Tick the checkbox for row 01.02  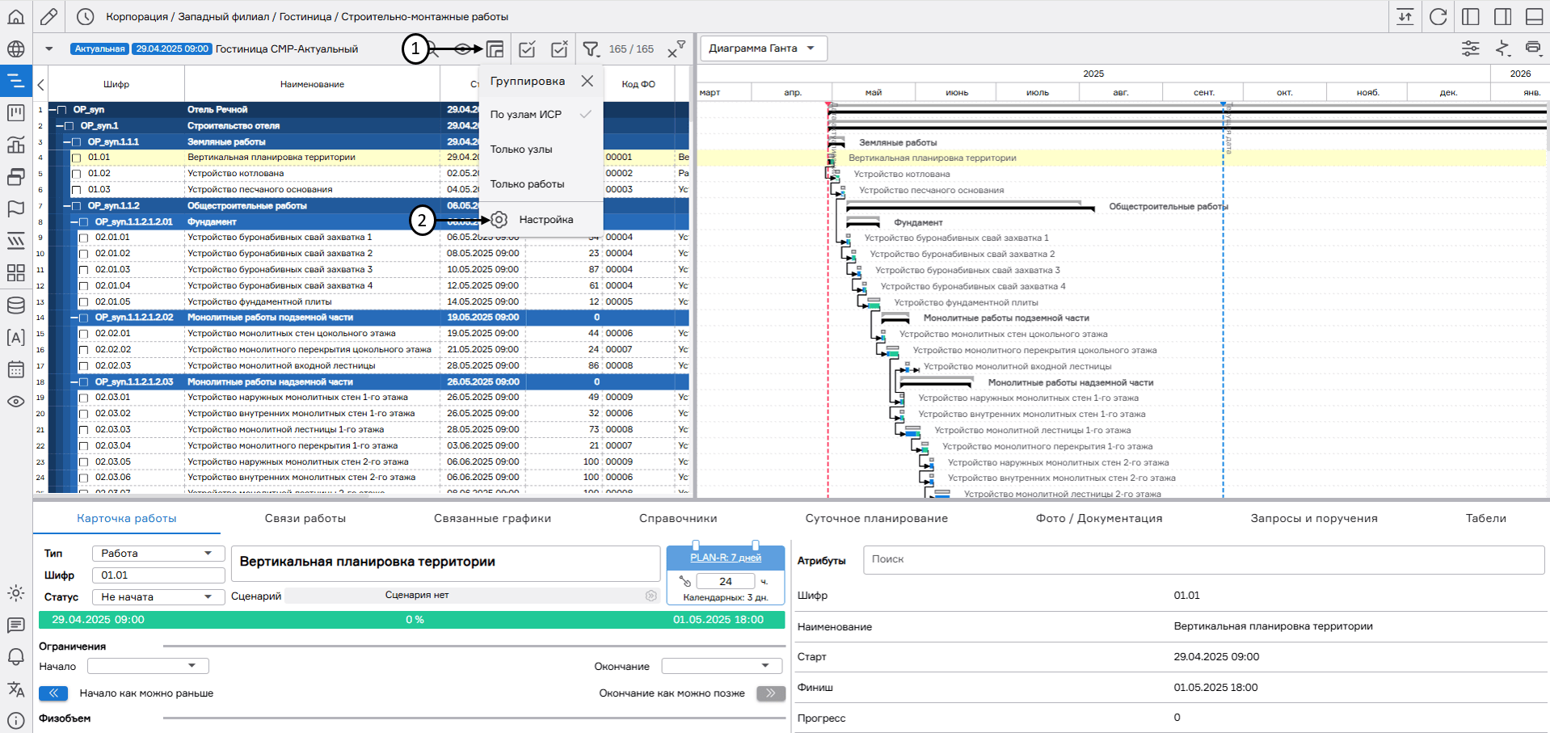click(x=77, y=174)
